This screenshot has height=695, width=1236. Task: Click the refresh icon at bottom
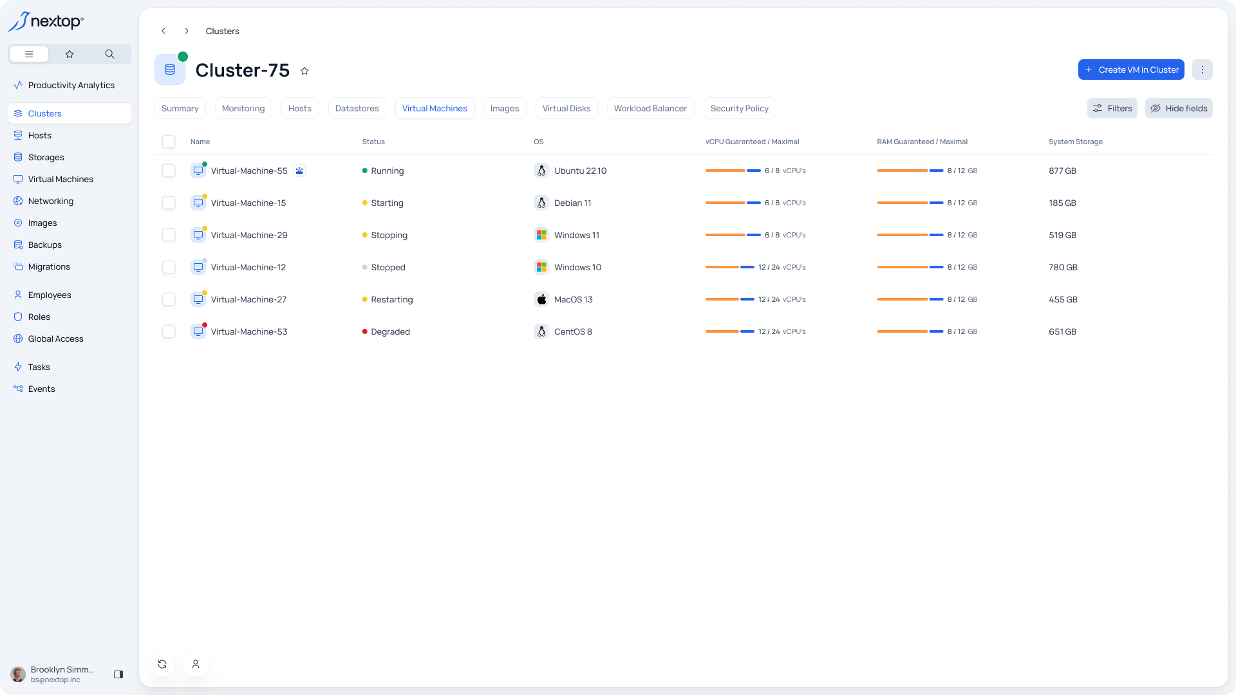coord(162,664)
